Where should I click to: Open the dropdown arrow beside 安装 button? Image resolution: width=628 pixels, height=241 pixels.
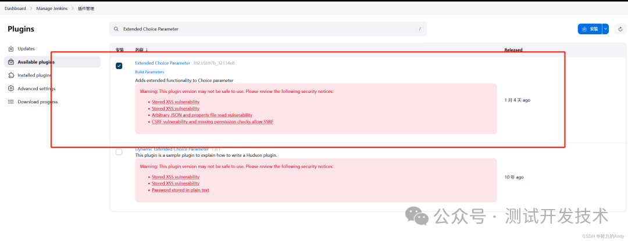tap(605, 29)
